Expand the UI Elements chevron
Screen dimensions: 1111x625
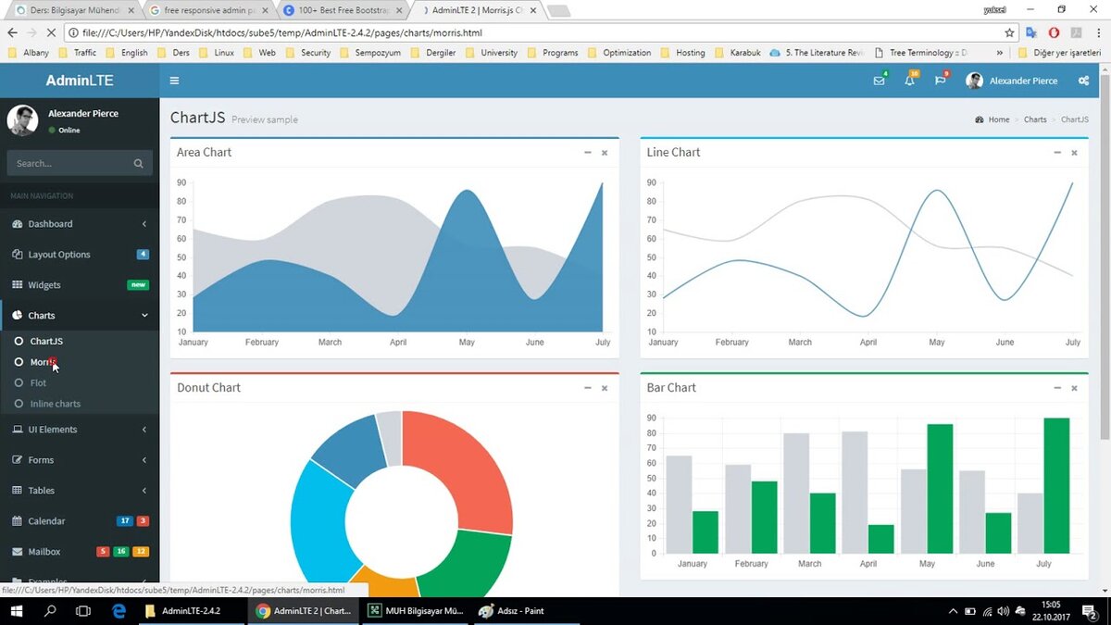click(x=144, y=430)
